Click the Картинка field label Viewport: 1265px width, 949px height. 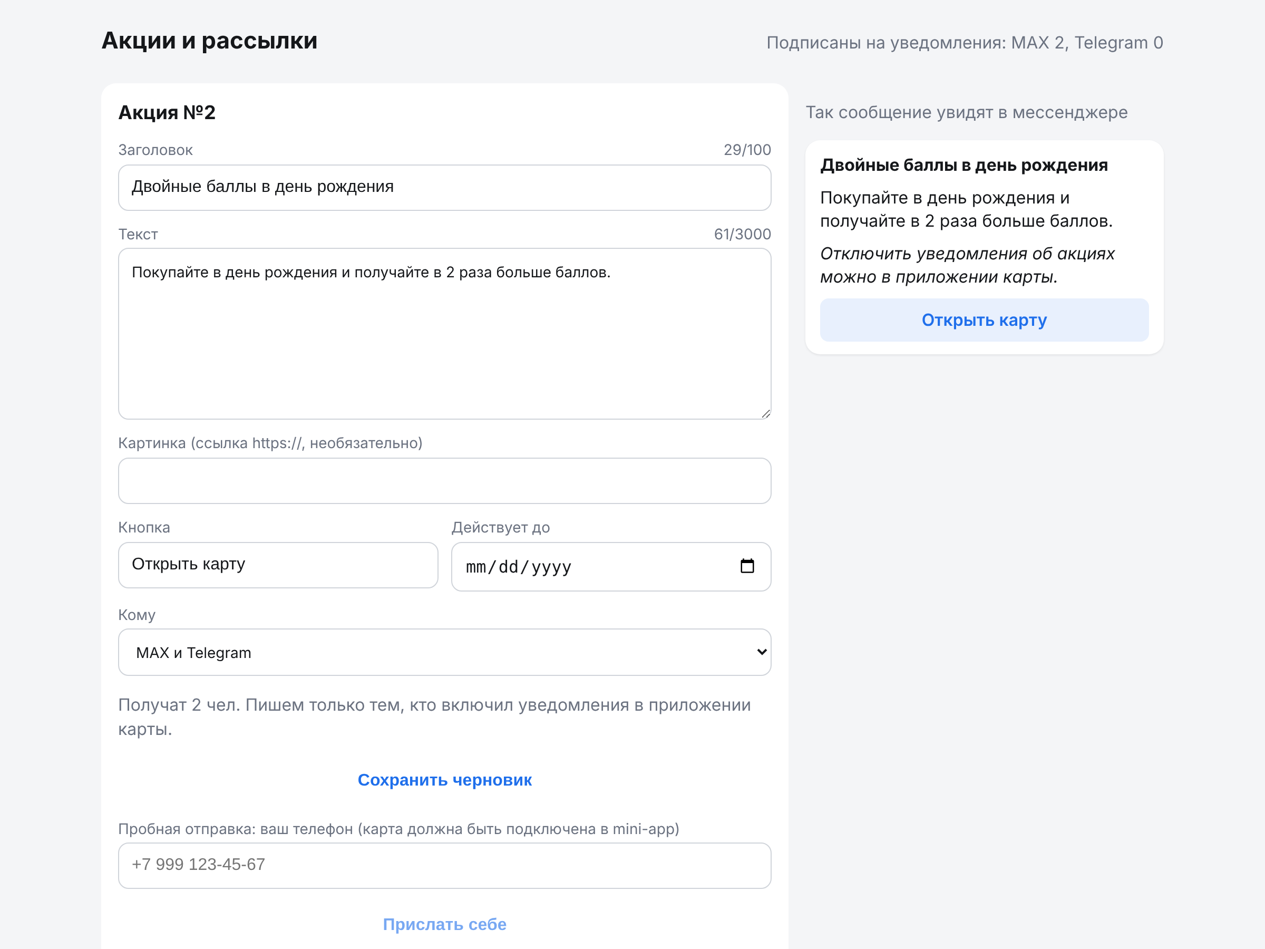coord(270,443)
